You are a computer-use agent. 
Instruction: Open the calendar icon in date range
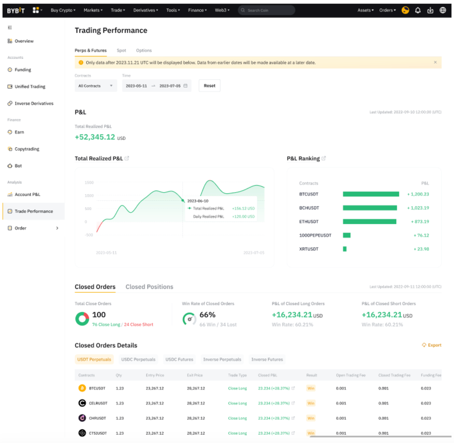tap(185, 86)
